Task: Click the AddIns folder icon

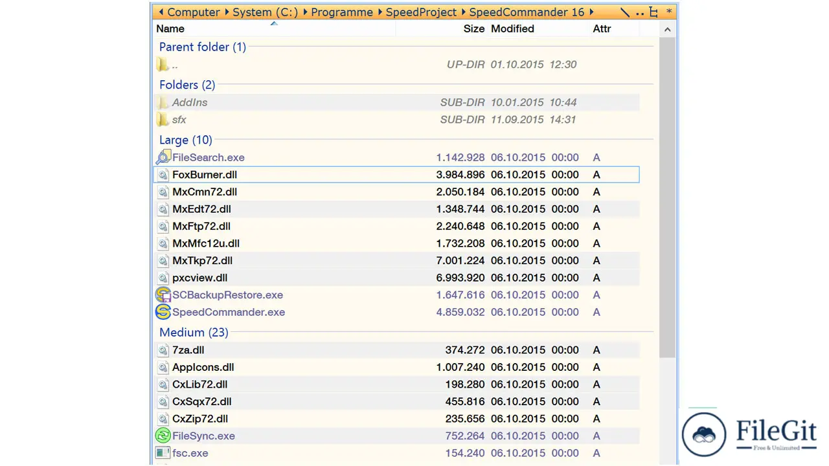Action: click(163, 102)
